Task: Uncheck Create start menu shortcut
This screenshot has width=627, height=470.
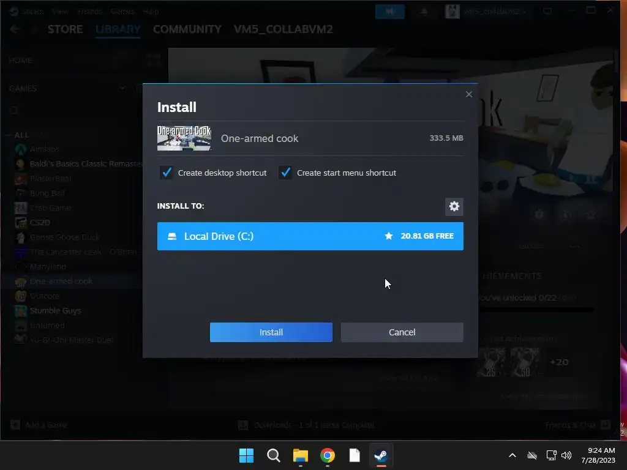Action: 285,173
